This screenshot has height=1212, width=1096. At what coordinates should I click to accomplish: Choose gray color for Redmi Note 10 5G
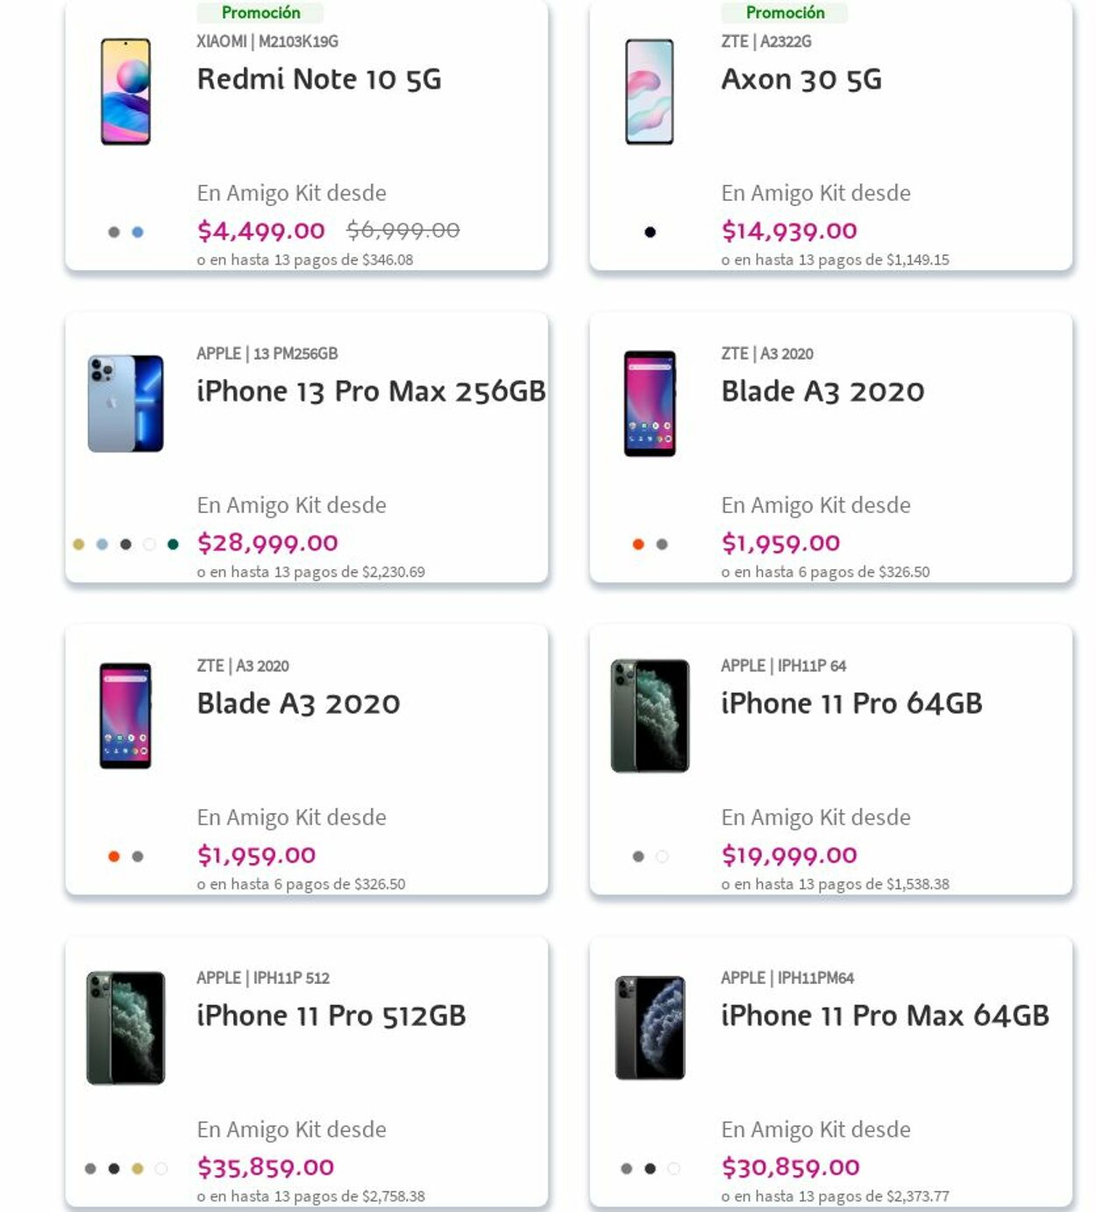[x=114, y=232]
